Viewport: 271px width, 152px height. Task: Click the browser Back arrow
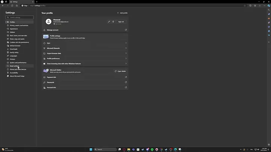(3, 6)
